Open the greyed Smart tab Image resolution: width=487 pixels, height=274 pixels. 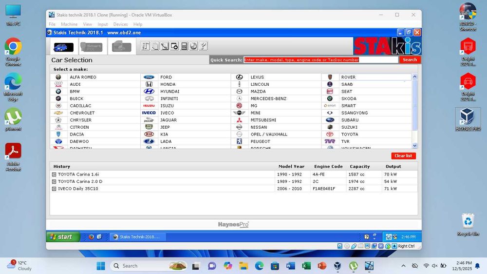point(92,47)
